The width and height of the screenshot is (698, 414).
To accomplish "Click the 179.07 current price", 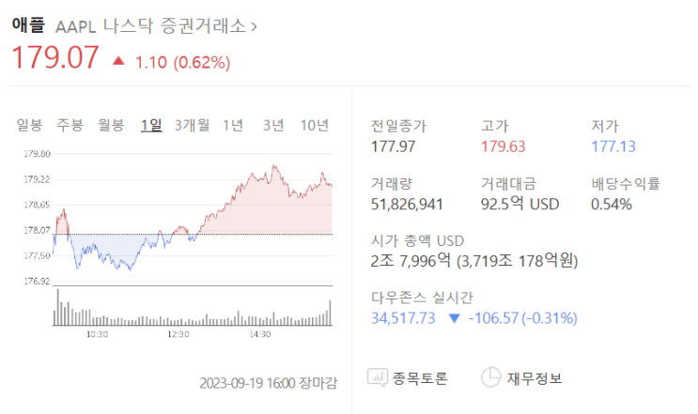I will (54, 58).
